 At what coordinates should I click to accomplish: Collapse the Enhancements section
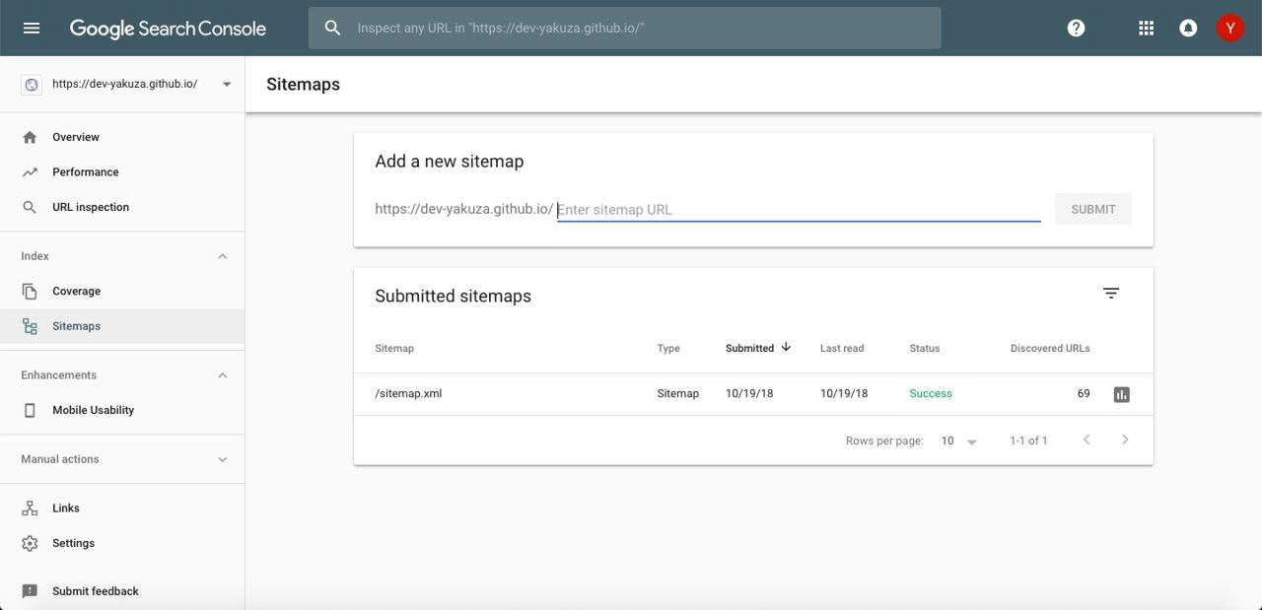(222, 375)
